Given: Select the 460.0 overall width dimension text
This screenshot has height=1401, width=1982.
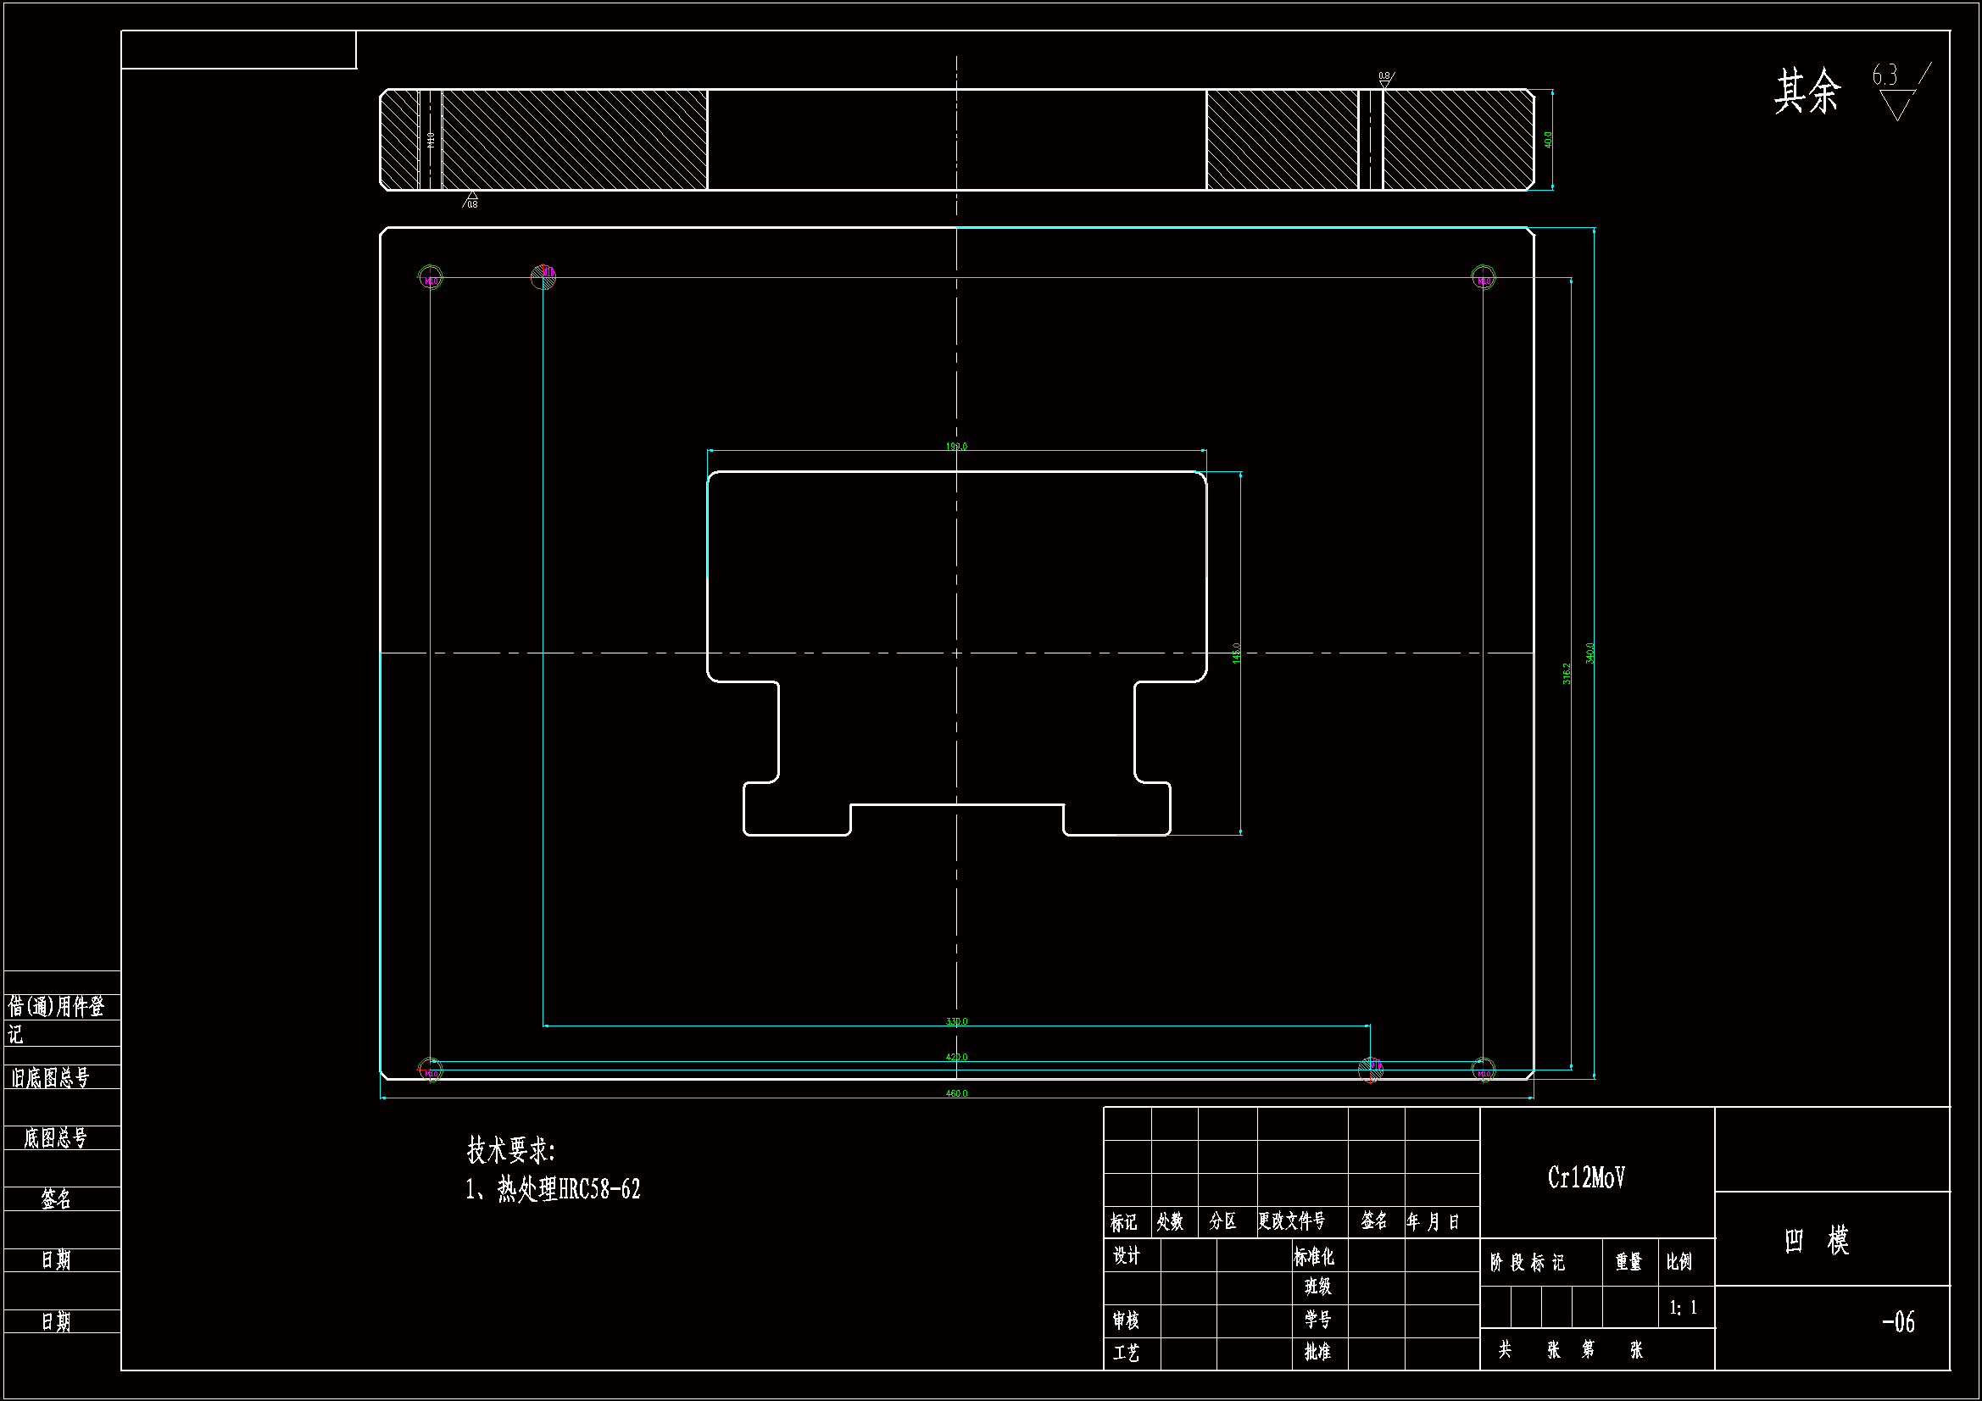Looking at the screenshot, I should 956,1093.
